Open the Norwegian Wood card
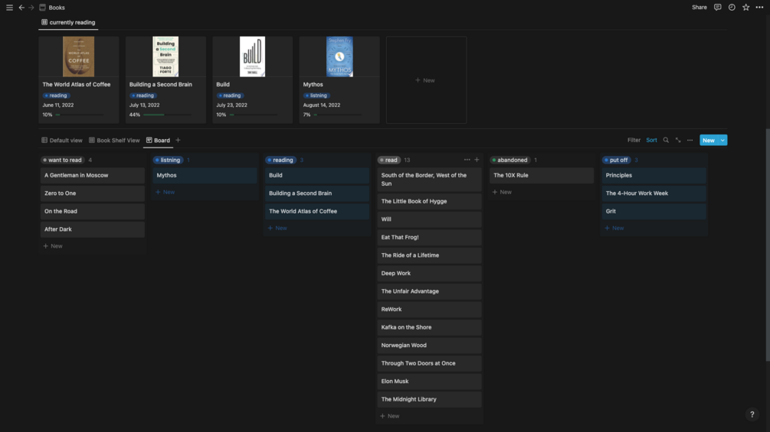 429,346
